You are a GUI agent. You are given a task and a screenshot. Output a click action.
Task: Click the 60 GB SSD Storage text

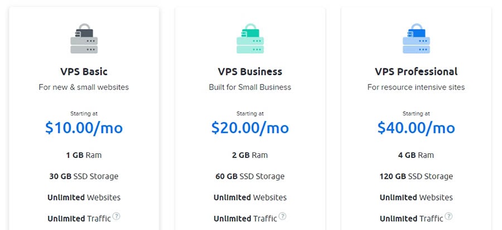(250, 177)
